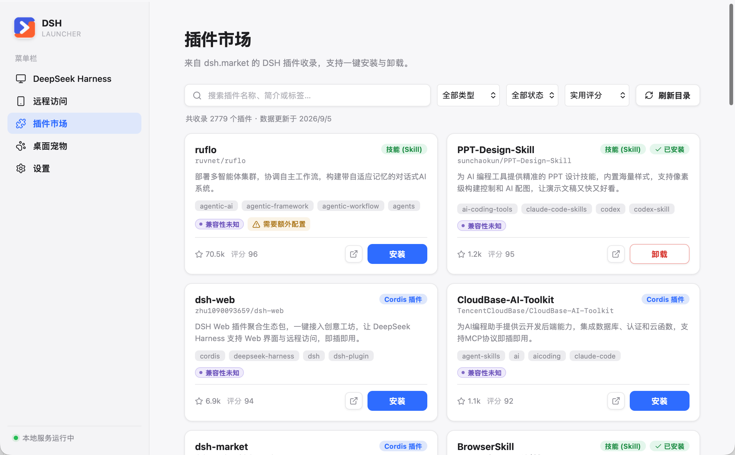Click the claude-code-skills tag
The width and height of the screenshot is (735, 455).
[556, 209]
